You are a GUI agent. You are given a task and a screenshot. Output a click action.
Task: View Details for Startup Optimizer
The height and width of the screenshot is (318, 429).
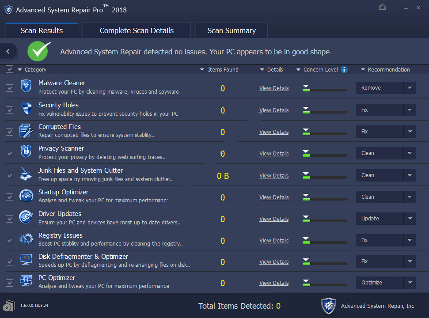(274, 197)
